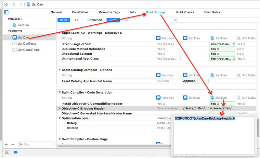260x158 pixels.
Task: Remove selected target with minus button
Action: [13, 144]
